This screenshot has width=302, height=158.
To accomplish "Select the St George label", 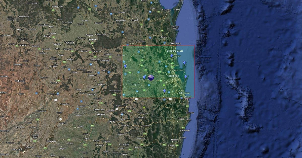I will click(52, 94).
